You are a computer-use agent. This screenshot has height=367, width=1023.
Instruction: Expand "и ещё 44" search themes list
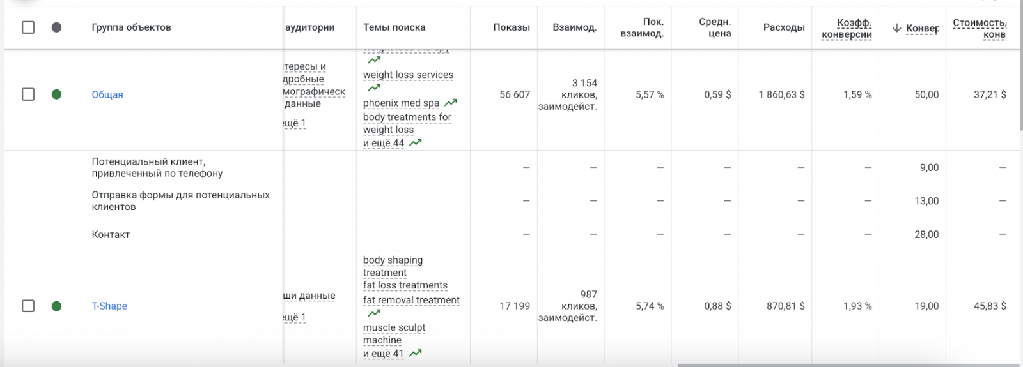tap(384, 143)
